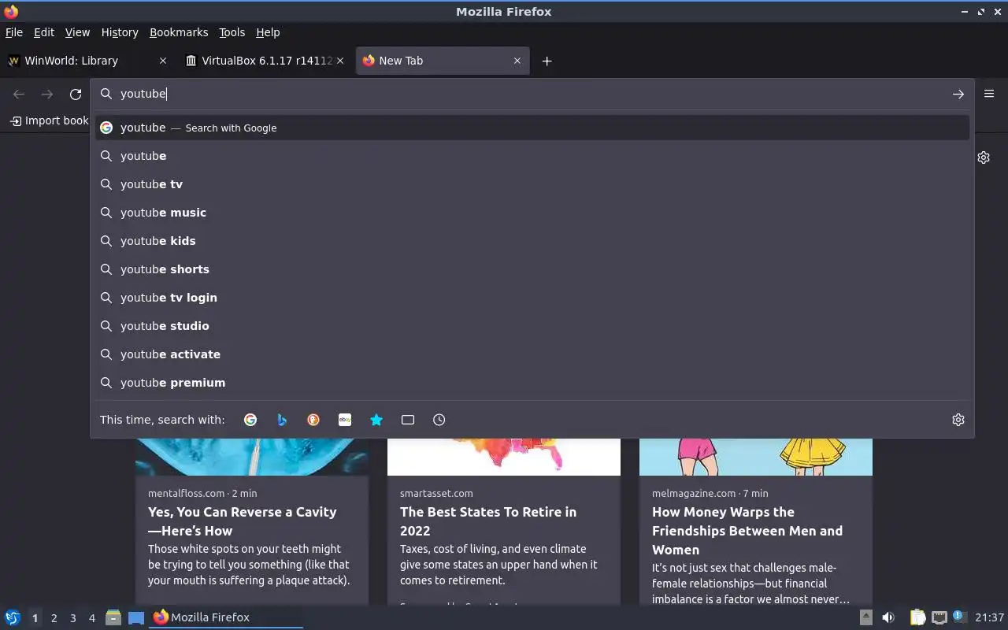Go forward to the next page

[x=47, y=94]
